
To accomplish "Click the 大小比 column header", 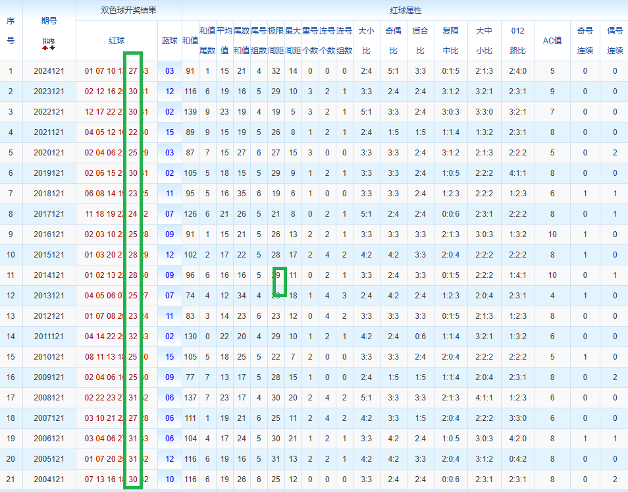I will pyautogui.click(x=367, y=40).
